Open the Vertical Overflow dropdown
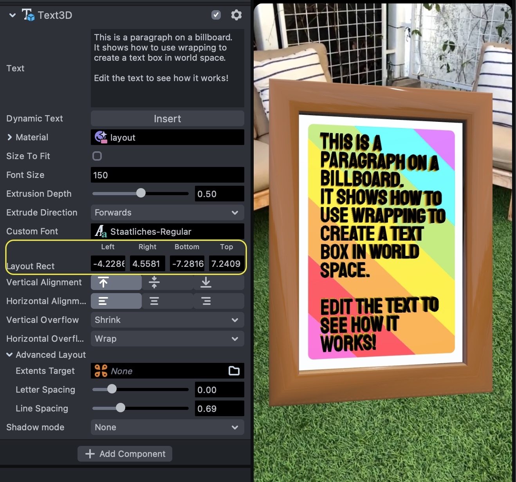516x482 pixels. click(167, 320)
